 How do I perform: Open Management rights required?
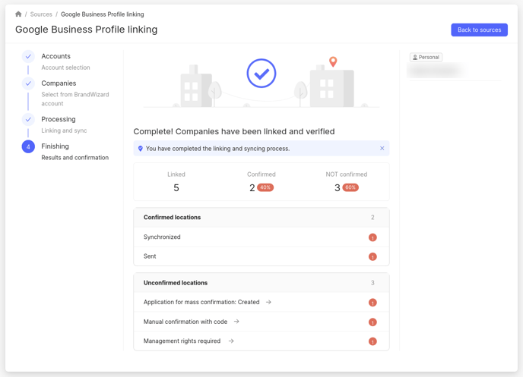coord(182,341)
